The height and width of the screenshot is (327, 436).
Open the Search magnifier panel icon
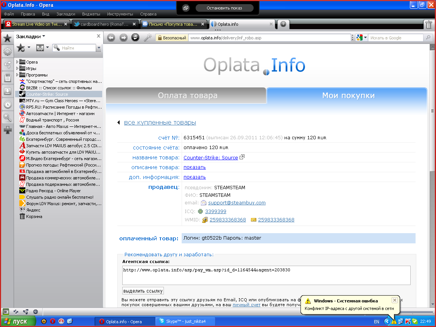(8, 118)
